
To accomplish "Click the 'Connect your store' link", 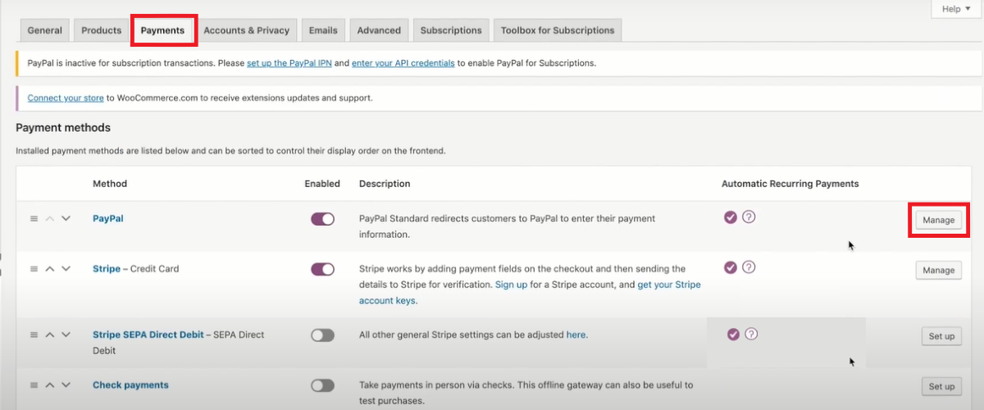I will point(66,98).
